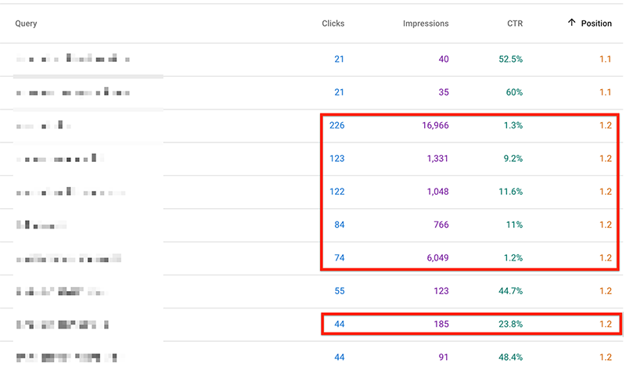Select position 1.1 in the 35 impressions row
The width and height of the screenshot is (626, 374).
click(x=605, y=92)
